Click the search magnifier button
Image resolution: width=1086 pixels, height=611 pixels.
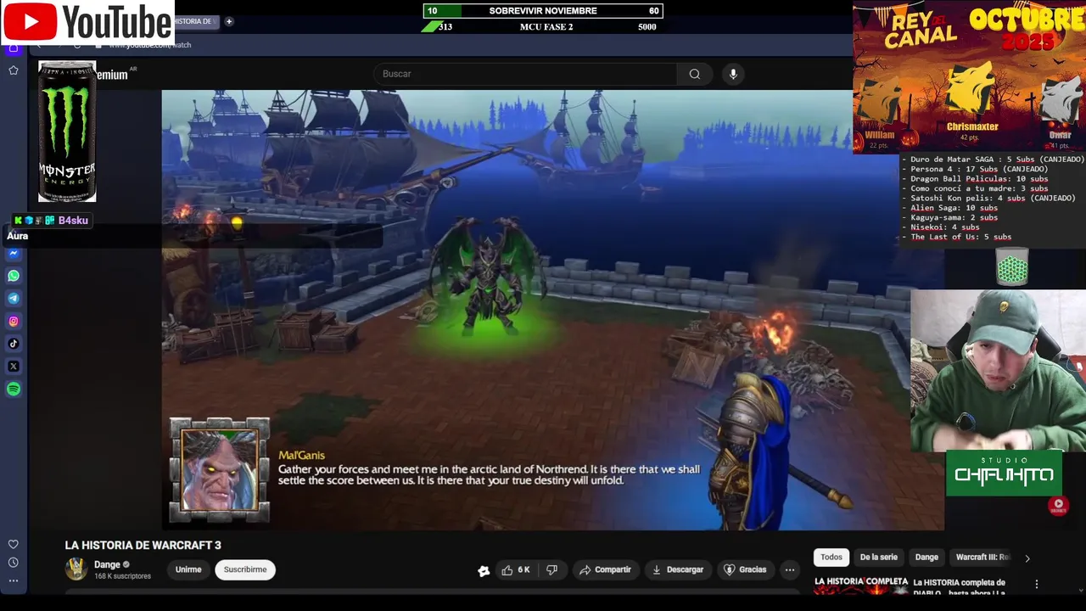click(x=695, y=74)
